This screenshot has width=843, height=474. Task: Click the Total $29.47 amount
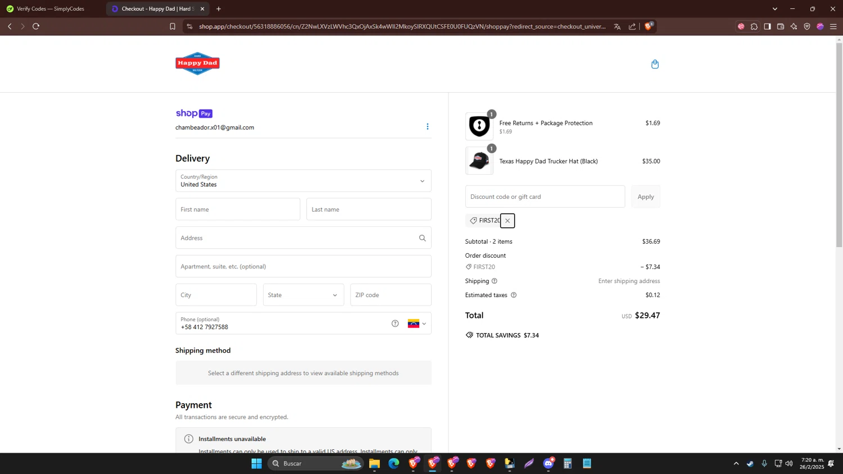647,316
